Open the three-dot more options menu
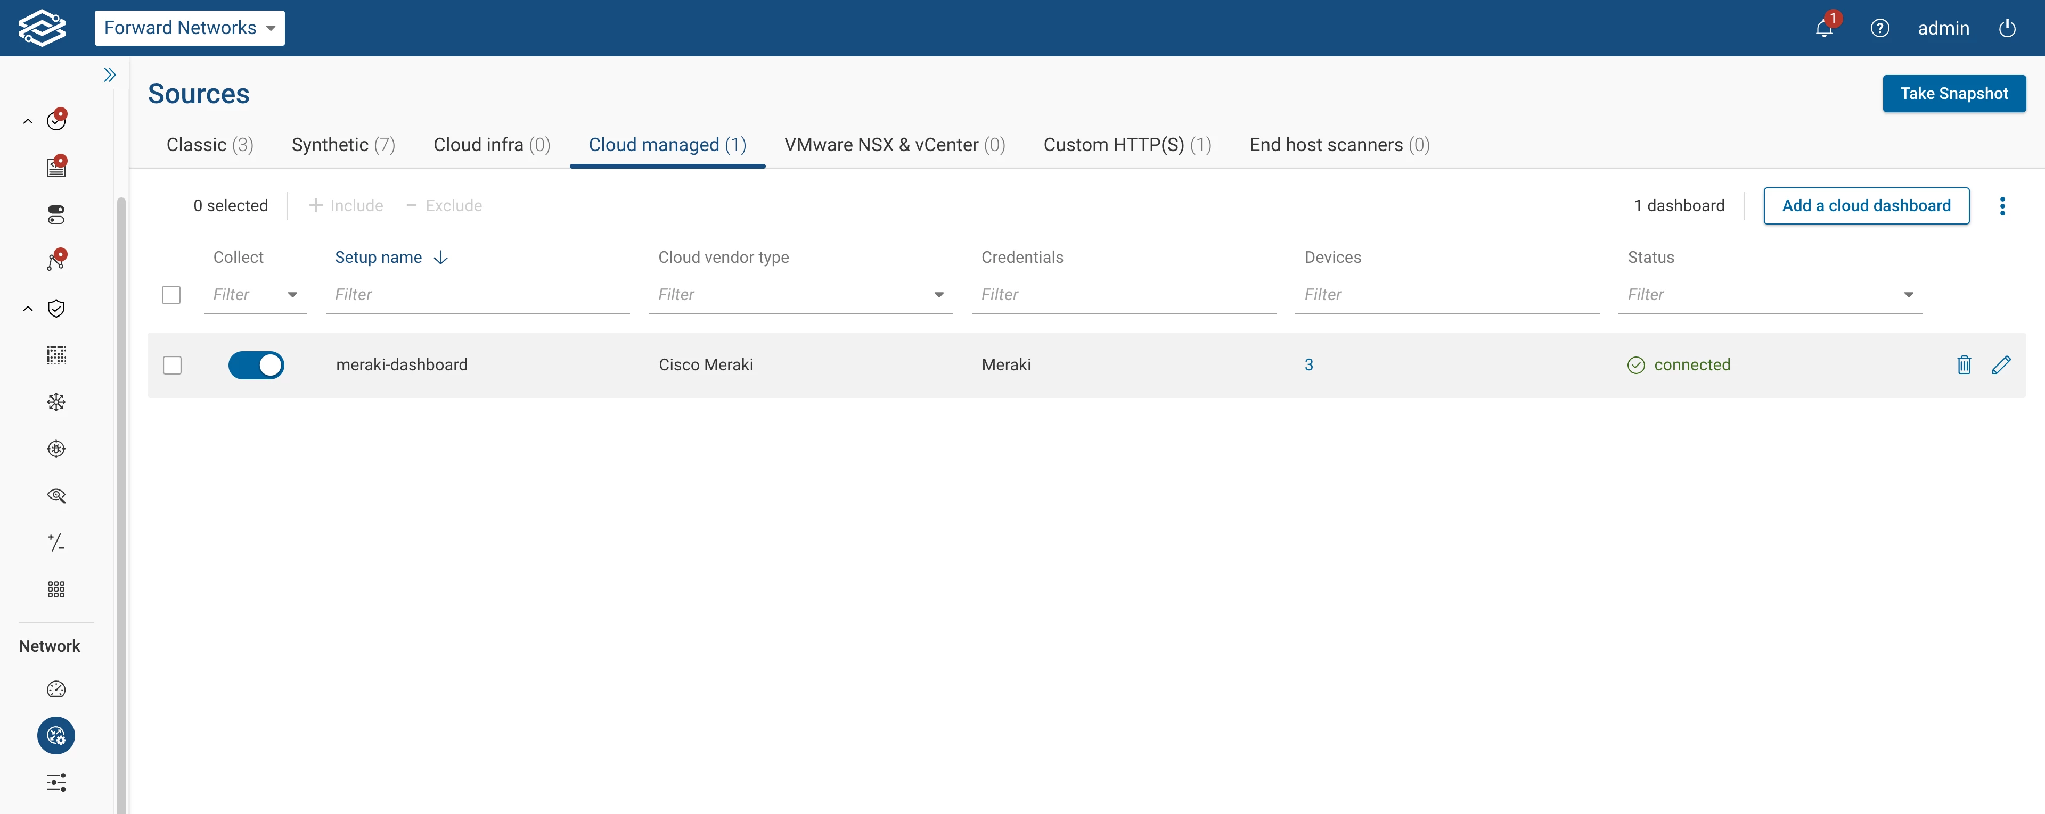Viewport: 2045px width, 814px height. point(2001,206)
